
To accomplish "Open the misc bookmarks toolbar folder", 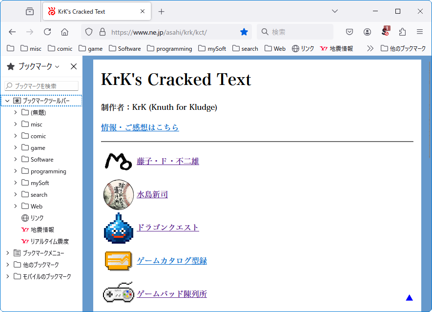I will 31,48.
